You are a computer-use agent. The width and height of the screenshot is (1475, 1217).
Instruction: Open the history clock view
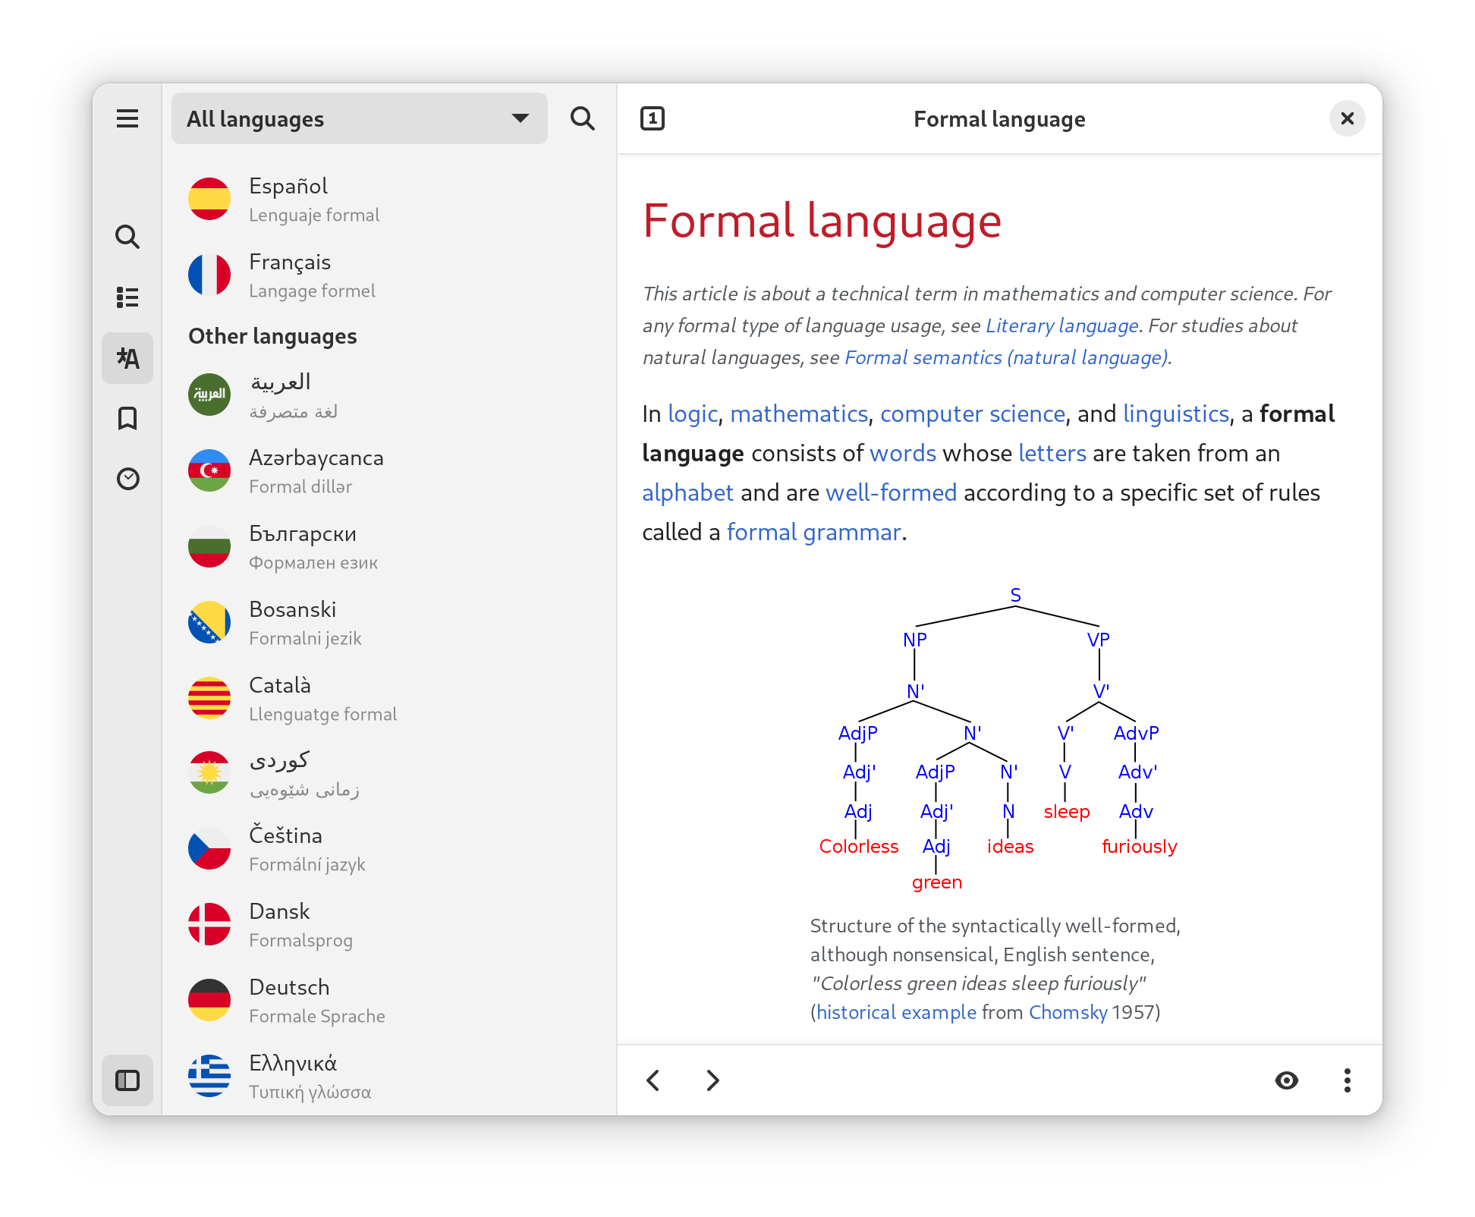[x=127, y=479]
